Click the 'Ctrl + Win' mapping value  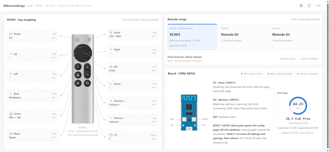click(115, 36)
